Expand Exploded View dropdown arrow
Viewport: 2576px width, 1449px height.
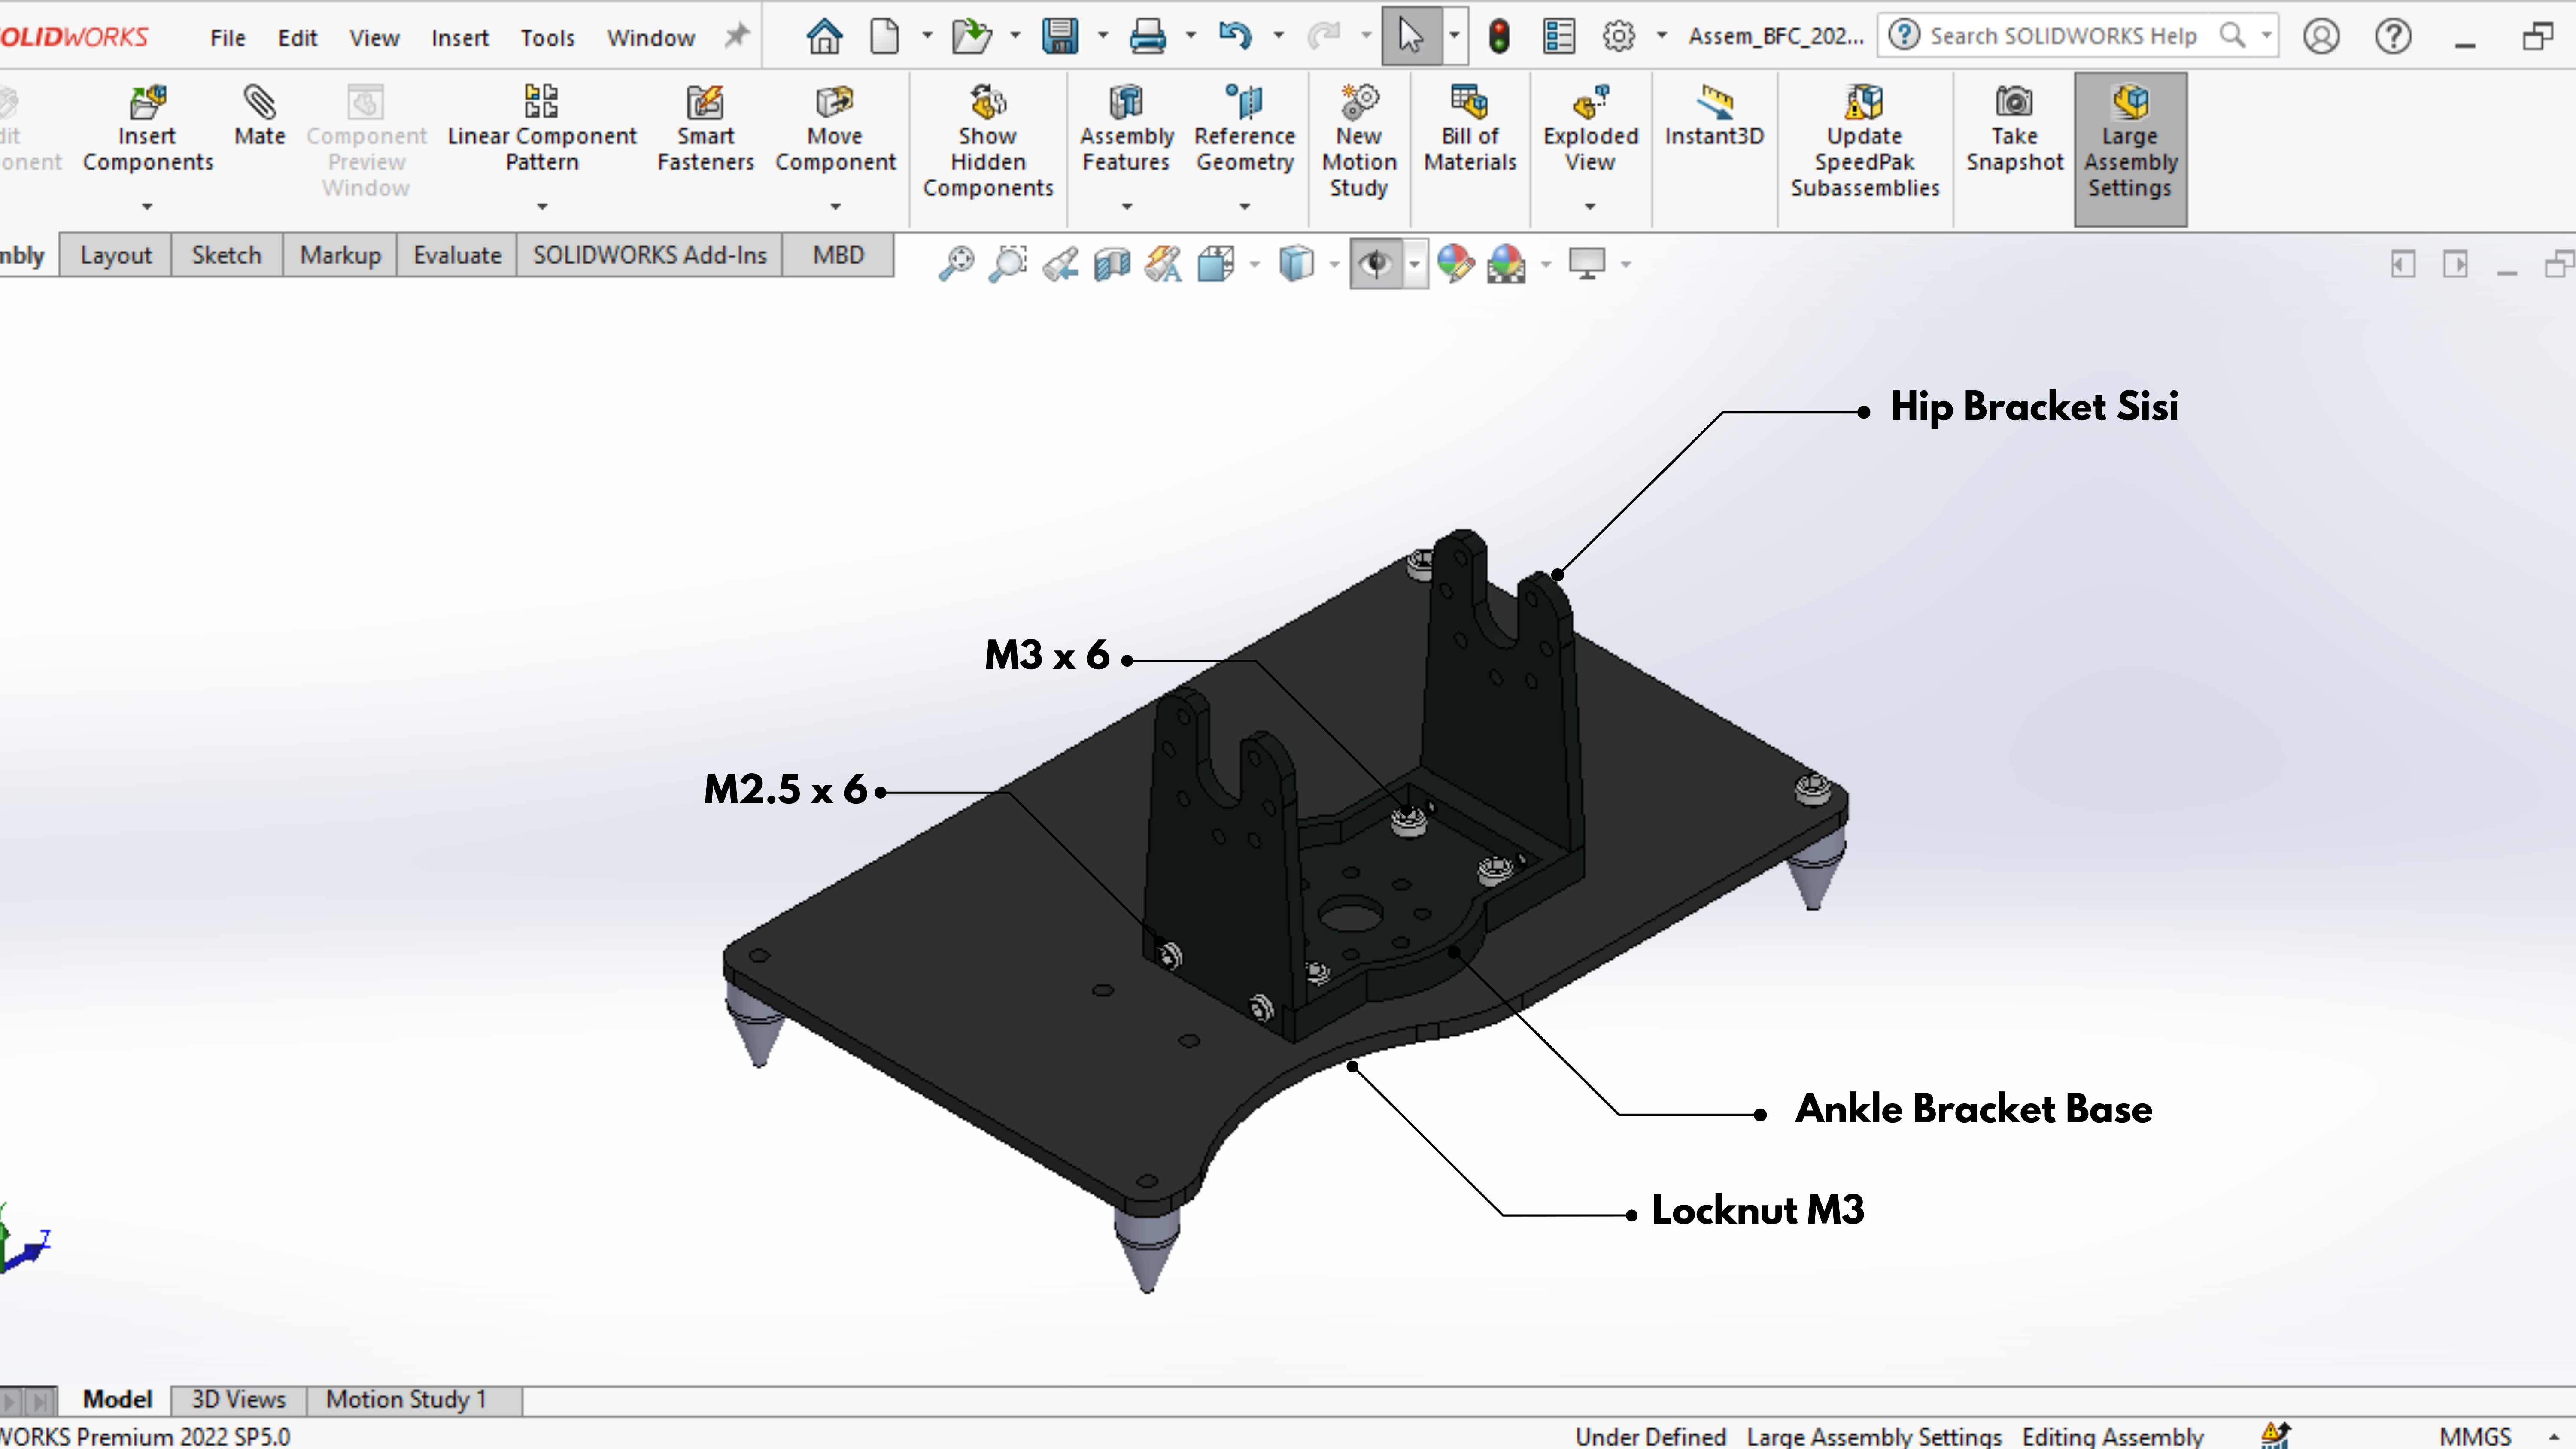pos(1590,207)
